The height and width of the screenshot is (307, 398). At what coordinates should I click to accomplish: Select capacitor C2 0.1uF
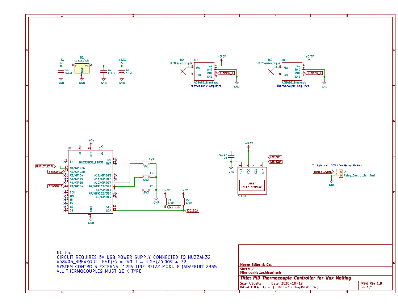(x=104, y=71)
